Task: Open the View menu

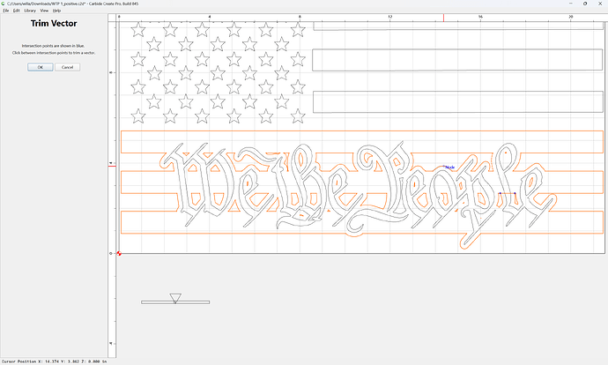Action: pos(44,11)
